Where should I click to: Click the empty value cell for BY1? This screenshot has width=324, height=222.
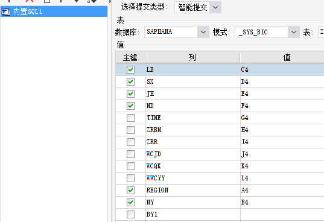pos(282,214)
